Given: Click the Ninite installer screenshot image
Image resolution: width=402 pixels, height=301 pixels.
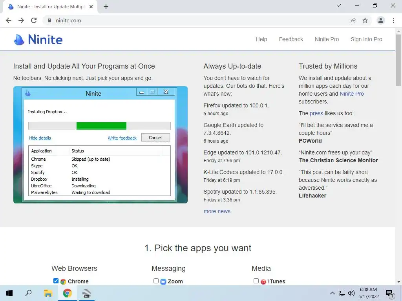Looking at the screenshot, I should coord(100,145).
